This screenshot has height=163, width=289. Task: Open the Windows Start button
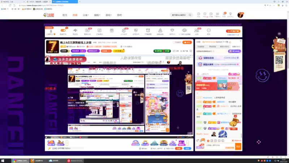click(3, 161)
